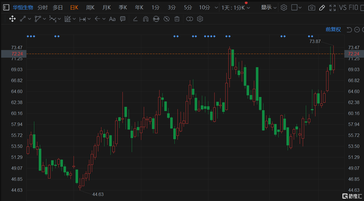This screenshot has height=201, width=364.
Task: Switch to the 5分 minute chart
Action: [x=188, y=8]
